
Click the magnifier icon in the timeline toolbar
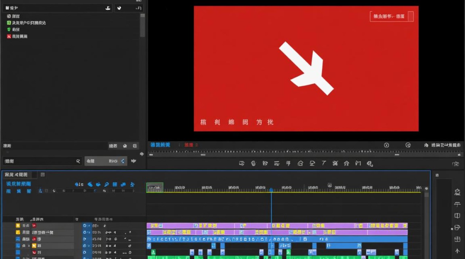click(107, 184)
